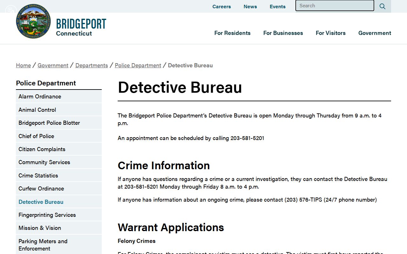
Task: Click the Police Department breadcrumb link
Action: click(x=138, y=65)
